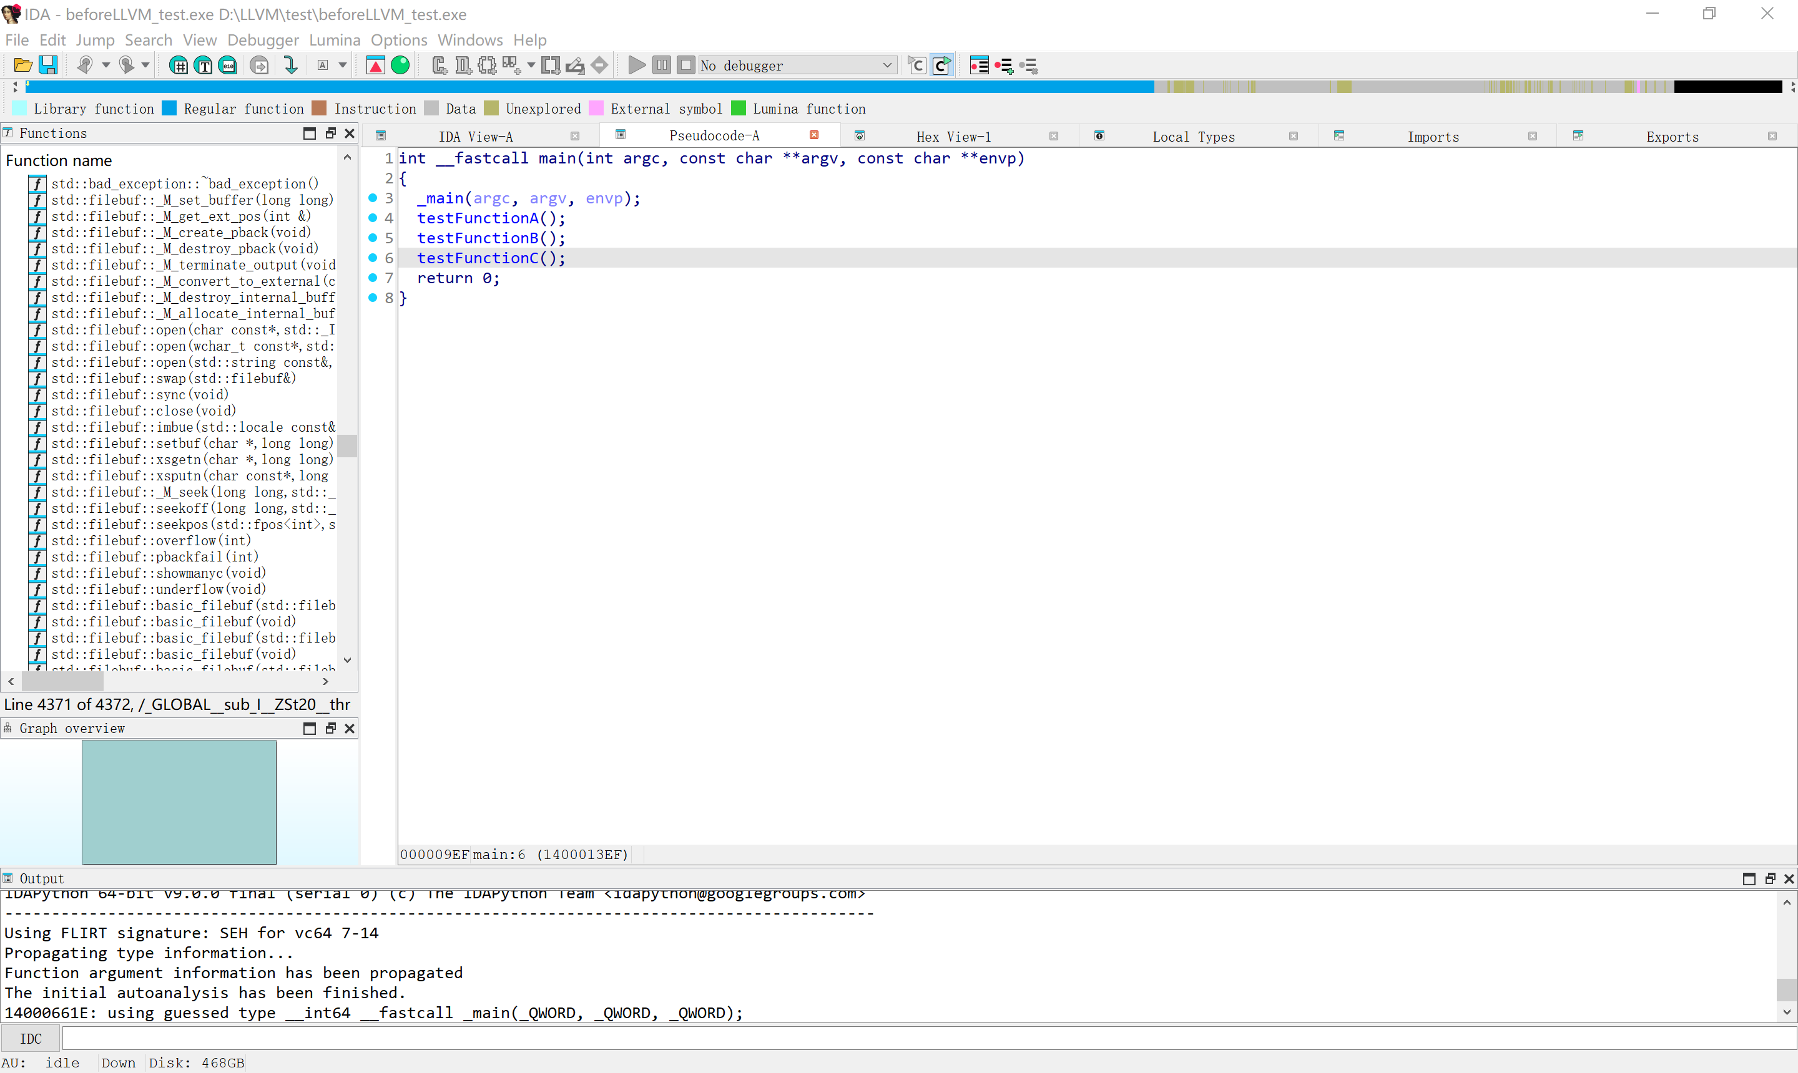Click the start process play button

click(636, 66)
